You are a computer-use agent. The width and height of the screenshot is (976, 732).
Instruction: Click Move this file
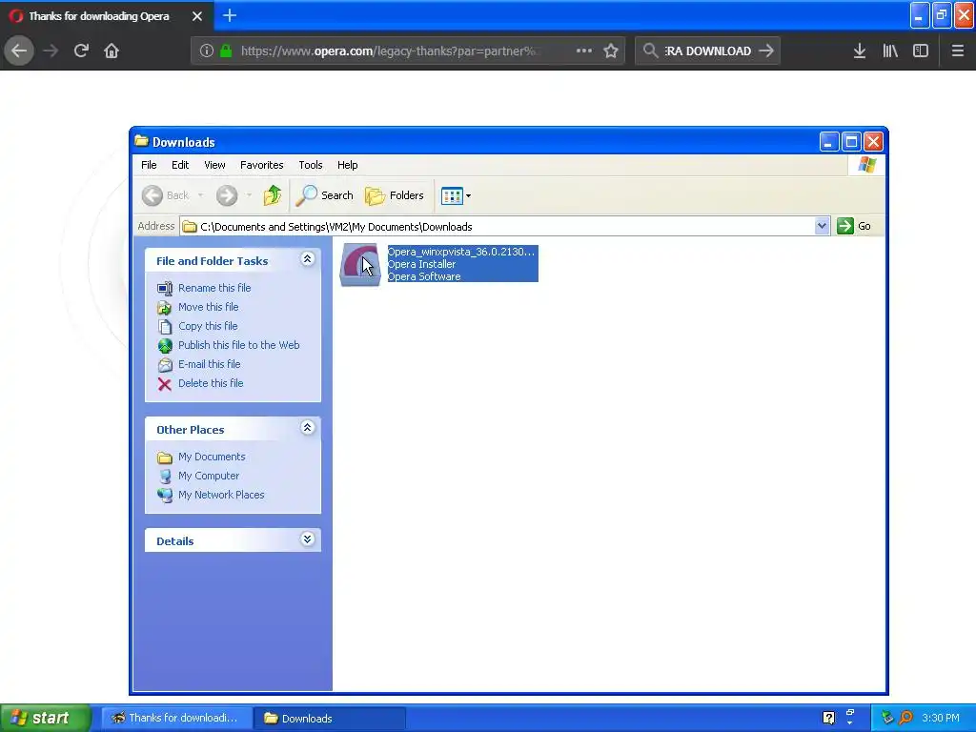pyautogui.click(x=208, y=307)
